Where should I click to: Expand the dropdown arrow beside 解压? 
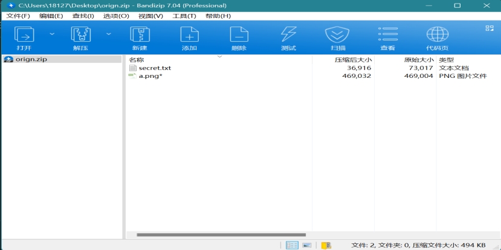coord(108,34)
